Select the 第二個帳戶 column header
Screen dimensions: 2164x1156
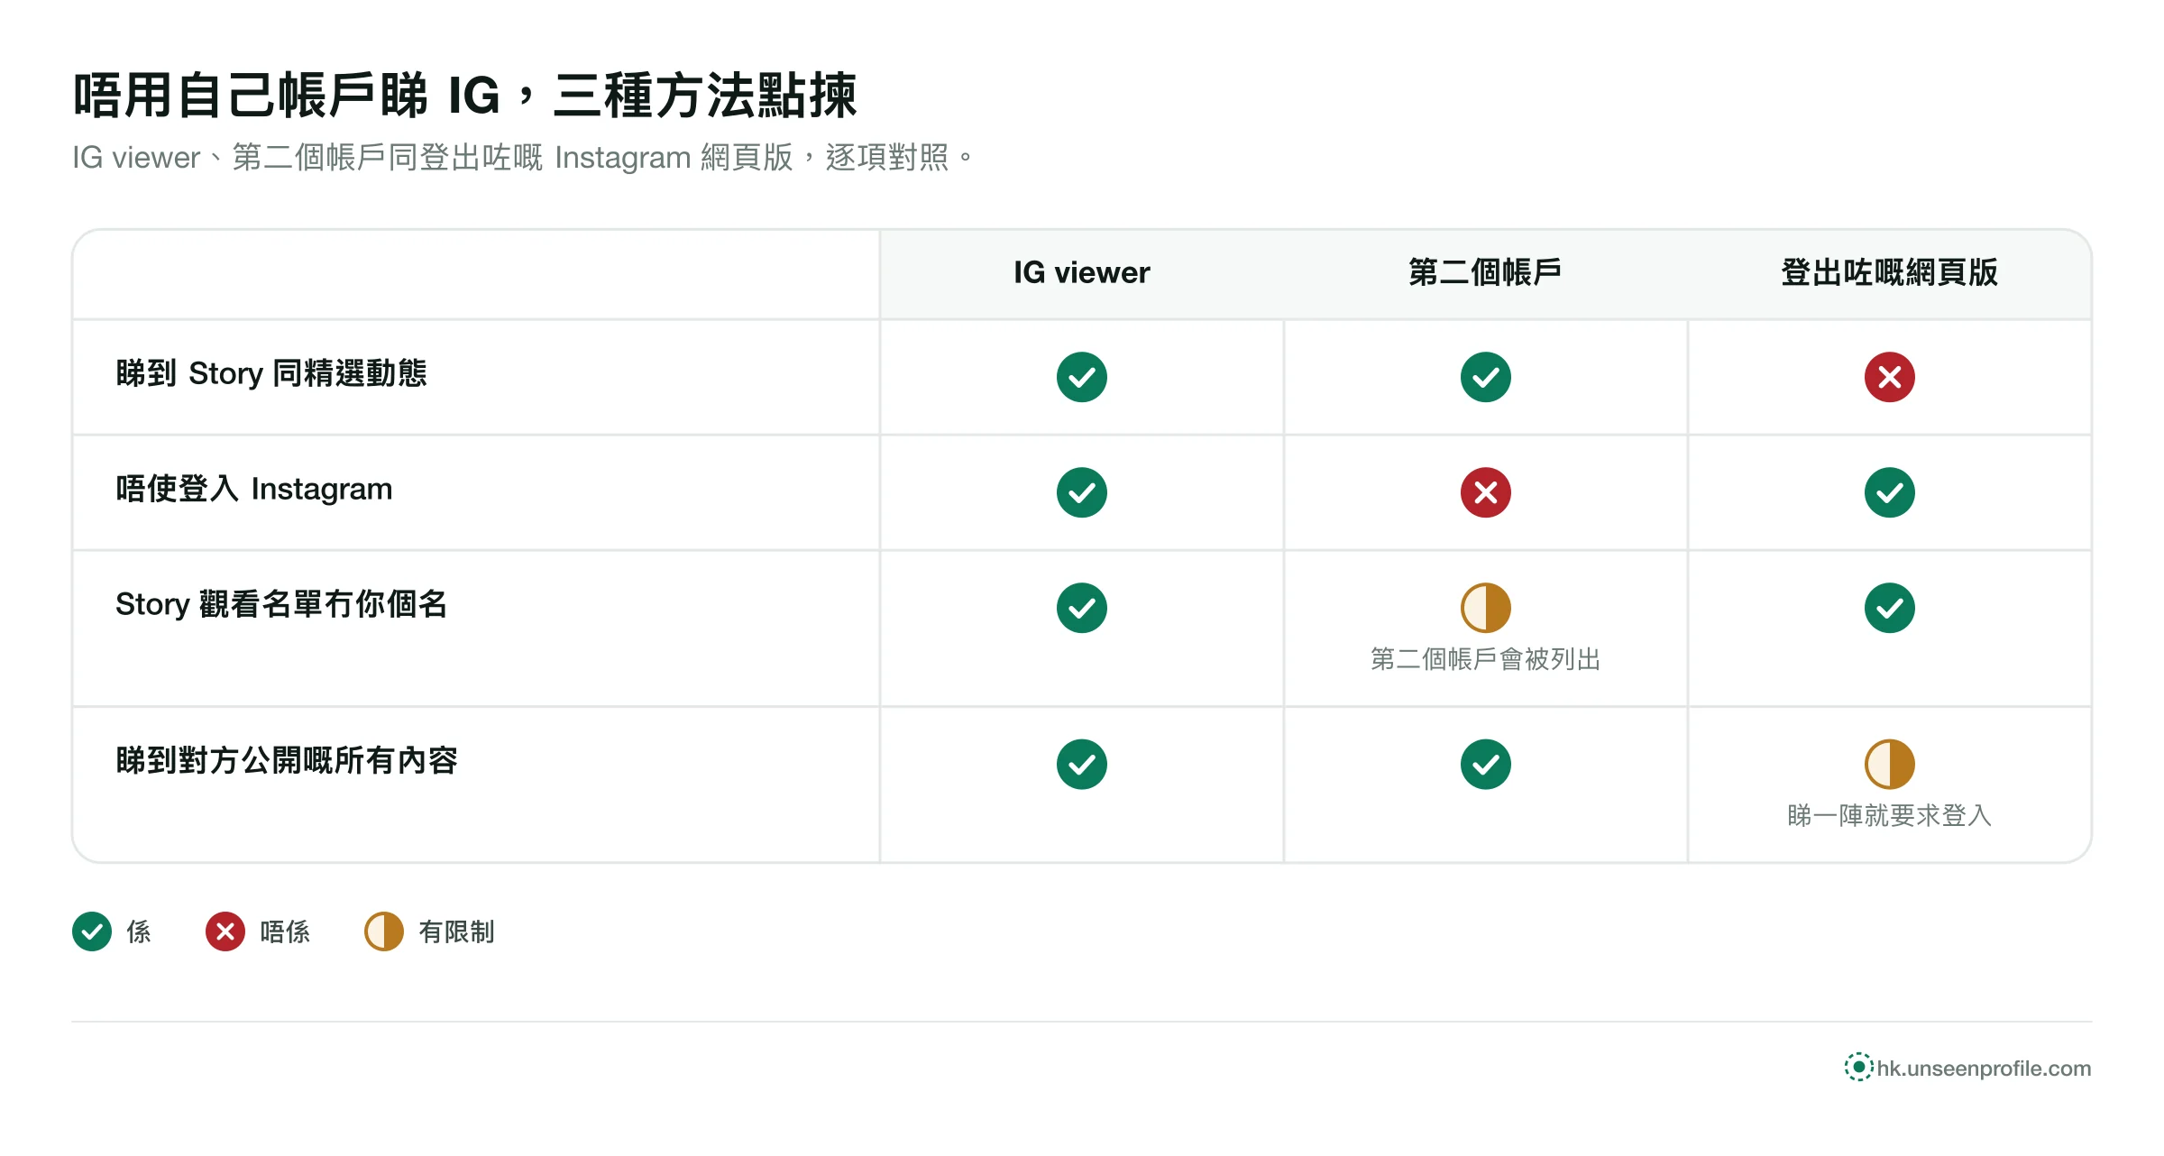coord(1485,272)
